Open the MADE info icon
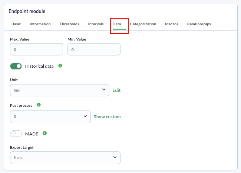 coord(45,133)
